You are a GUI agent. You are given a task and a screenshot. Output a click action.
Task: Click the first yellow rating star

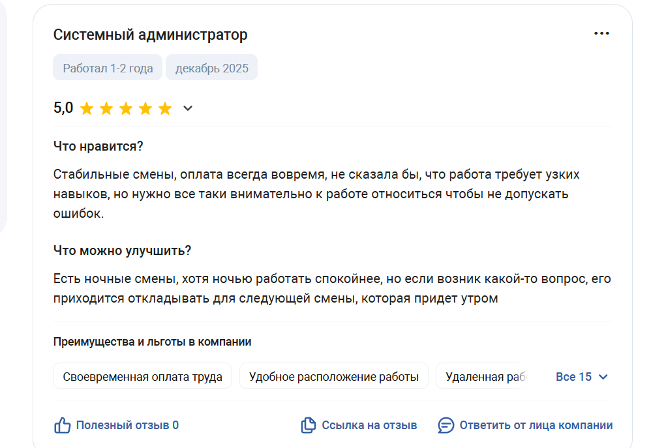click(87, 109)
